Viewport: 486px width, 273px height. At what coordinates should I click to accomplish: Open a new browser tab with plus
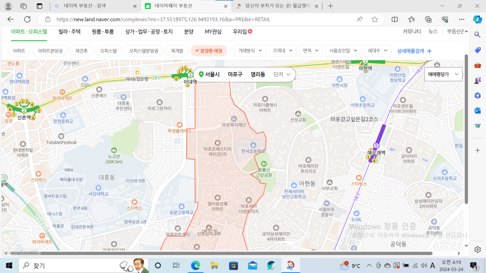coord(330,6)
